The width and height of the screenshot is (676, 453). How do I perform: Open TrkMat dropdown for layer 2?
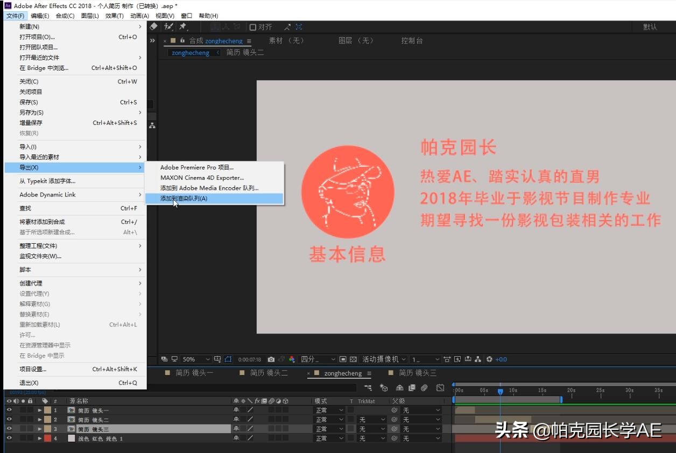pyautogui.click(x=372, y=420)
